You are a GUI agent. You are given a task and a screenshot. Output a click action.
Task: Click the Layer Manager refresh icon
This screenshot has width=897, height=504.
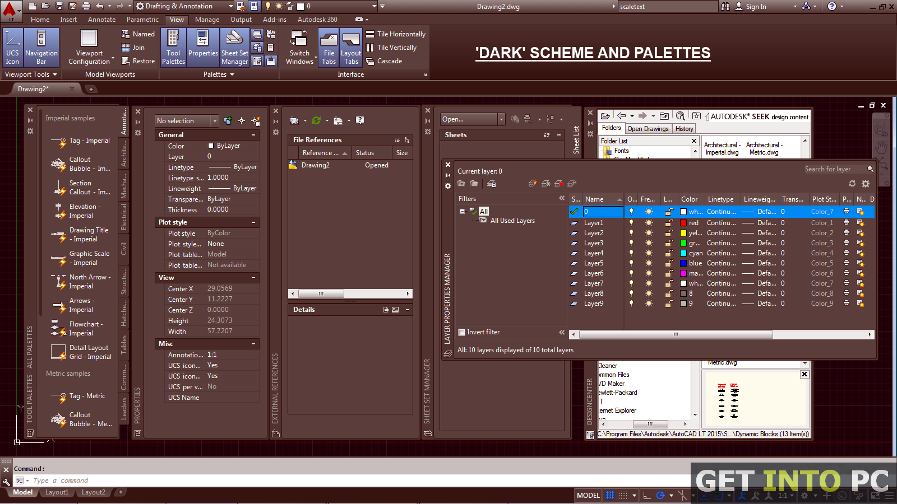pos(852,184)
